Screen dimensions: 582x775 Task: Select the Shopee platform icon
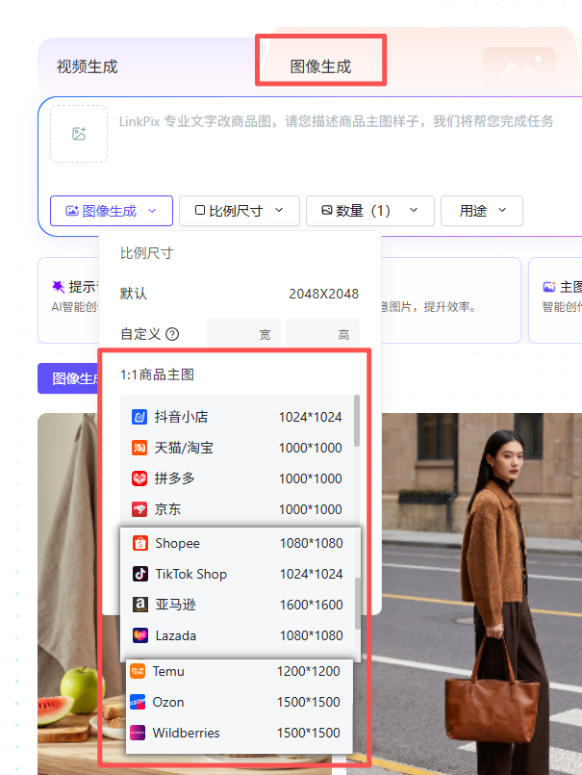pos(139,543)
